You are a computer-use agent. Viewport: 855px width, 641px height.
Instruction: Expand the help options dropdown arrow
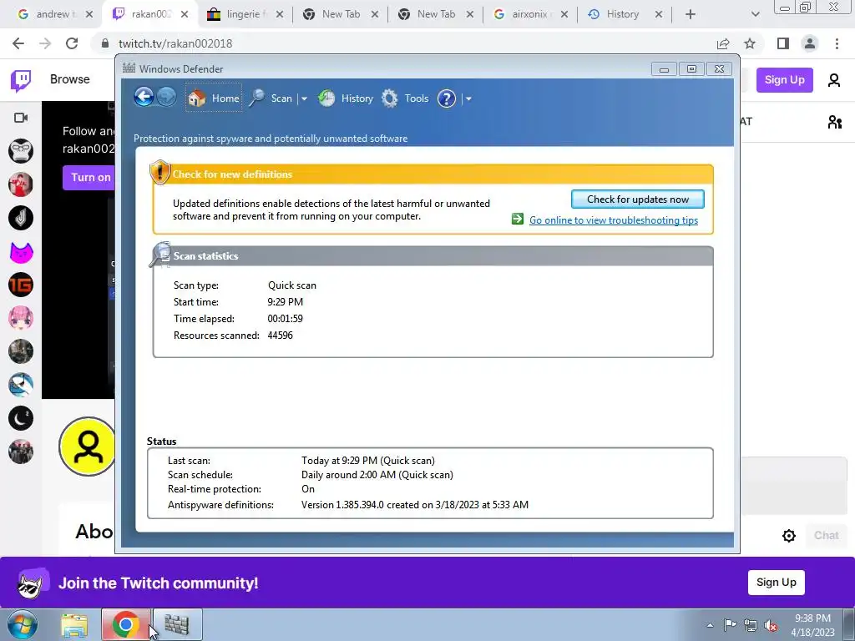pos(468,98)
